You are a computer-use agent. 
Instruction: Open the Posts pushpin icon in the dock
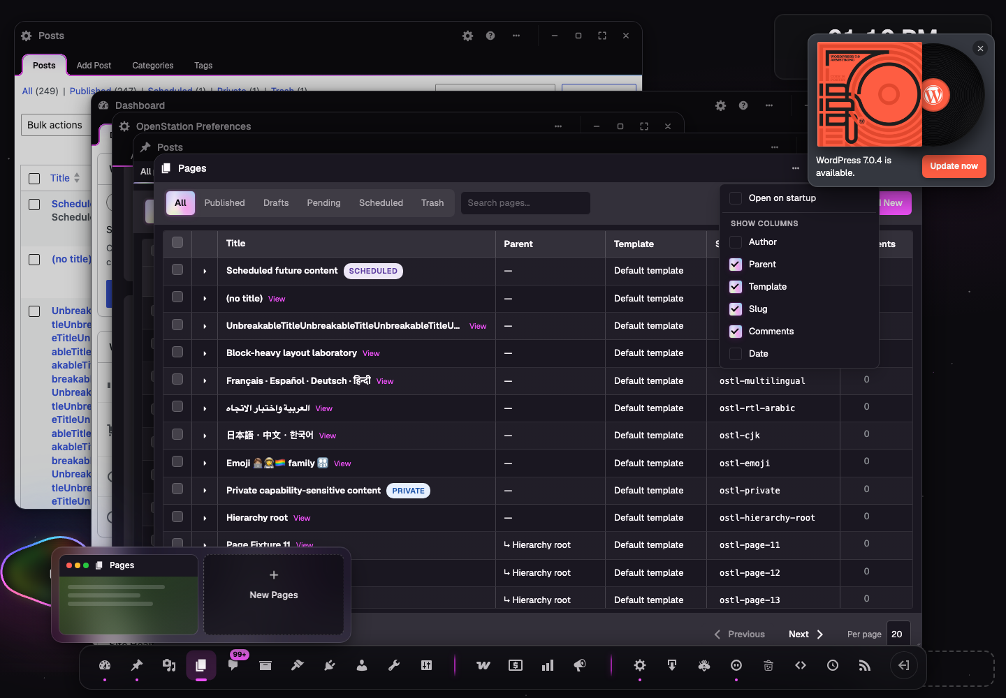[137, 665]
